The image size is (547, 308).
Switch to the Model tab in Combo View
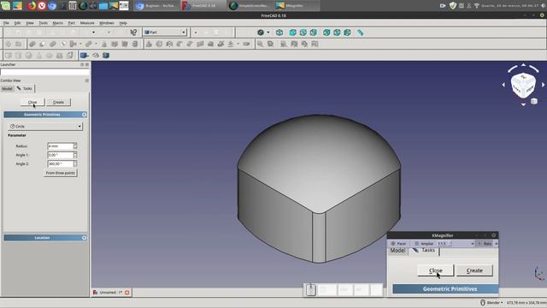point(8,89)
